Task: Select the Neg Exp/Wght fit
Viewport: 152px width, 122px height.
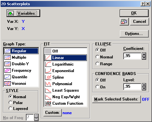Action: (66, 97)
